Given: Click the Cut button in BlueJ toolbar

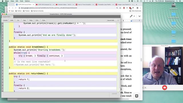Looking at the screenshot, I should coord(18,20).
